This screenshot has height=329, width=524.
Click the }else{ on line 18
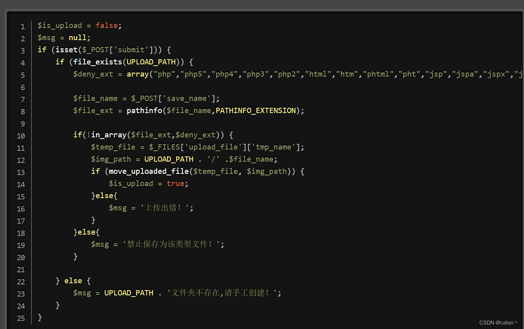pos(87,232)
